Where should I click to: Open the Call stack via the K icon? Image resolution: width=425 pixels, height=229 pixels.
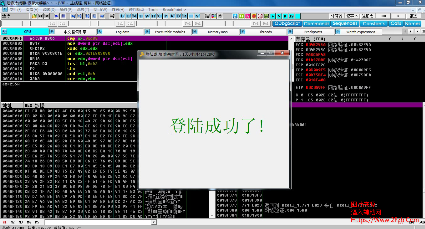point(172,16)
